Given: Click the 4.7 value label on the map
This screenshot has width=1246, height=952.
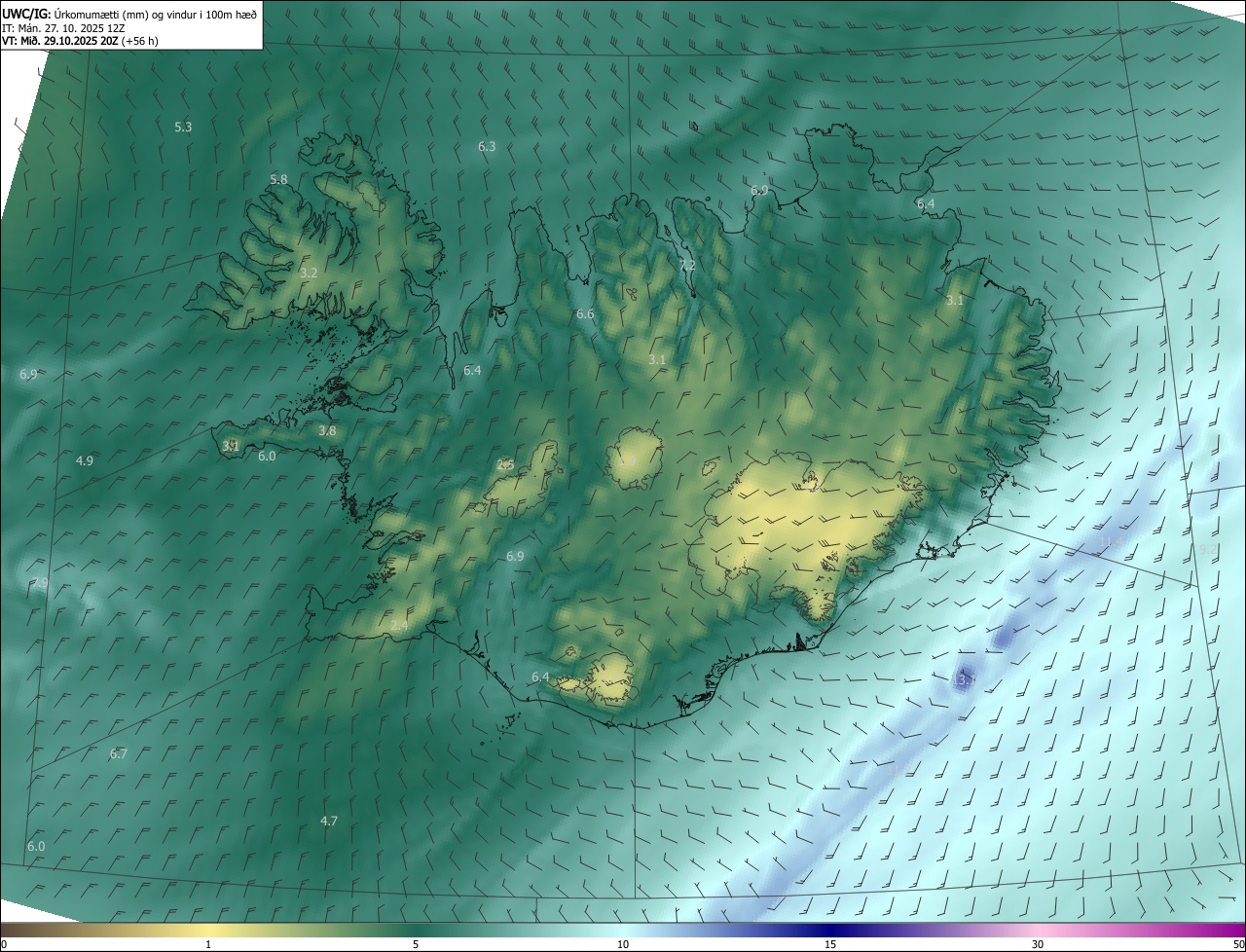Looking at the screenshot, I should 329,821.
